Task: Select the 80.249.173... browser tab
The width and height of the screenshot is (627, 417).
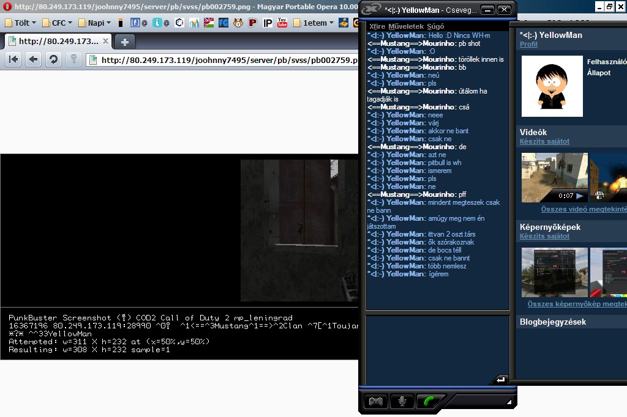Action: click(58, 41)
